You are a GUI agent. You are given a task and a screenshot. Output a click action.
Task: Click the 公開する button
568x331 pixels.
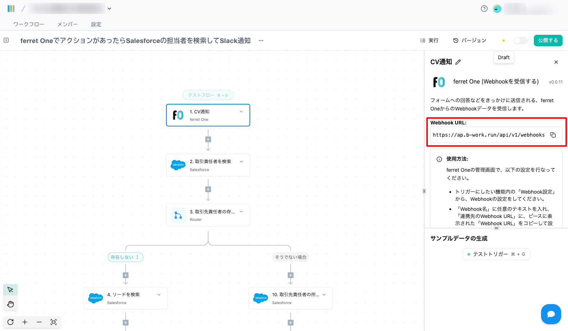point(548,41)
